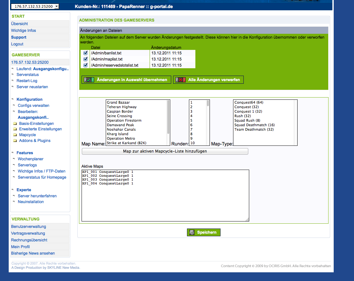This screenshot has height=281, width=354.
Task: Click folder icon next to Addons & Plugins
Action: [x=15, y=141]
